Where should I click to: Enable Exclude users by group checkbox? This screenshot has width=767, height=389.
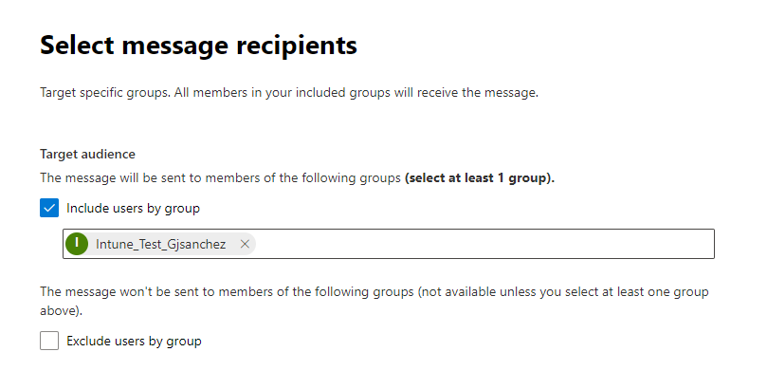(x=49, y=341)
